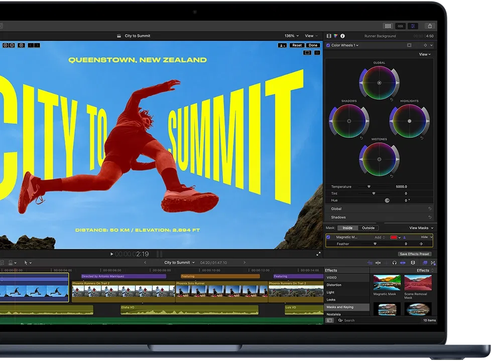This screenshot has width=492, height=361.
Task: Open the Color Wheels View dropdown
Action: 425,54
